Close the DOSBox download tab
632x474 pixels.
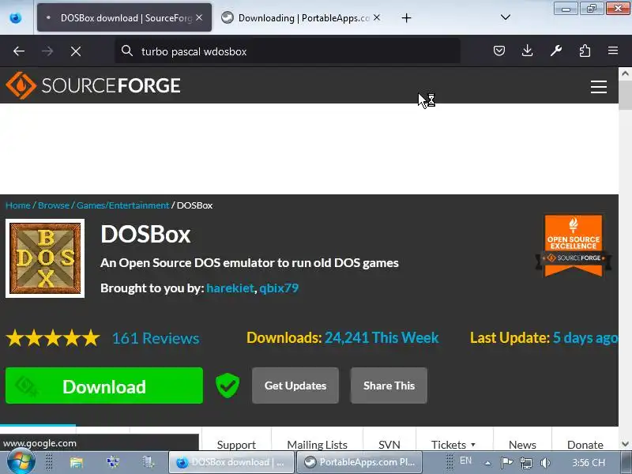point(199,17)
